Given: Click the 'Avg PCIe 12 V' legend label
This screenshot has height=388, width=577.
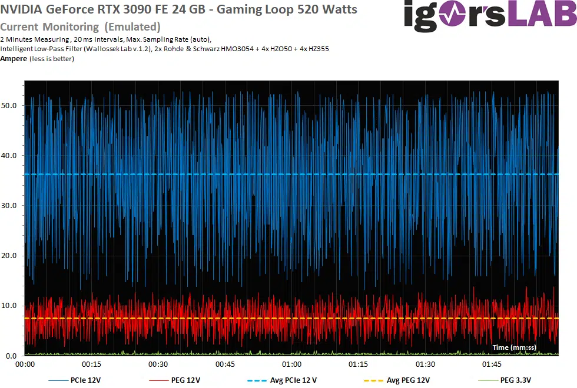Looking at the screenshot, I should 293,380.
